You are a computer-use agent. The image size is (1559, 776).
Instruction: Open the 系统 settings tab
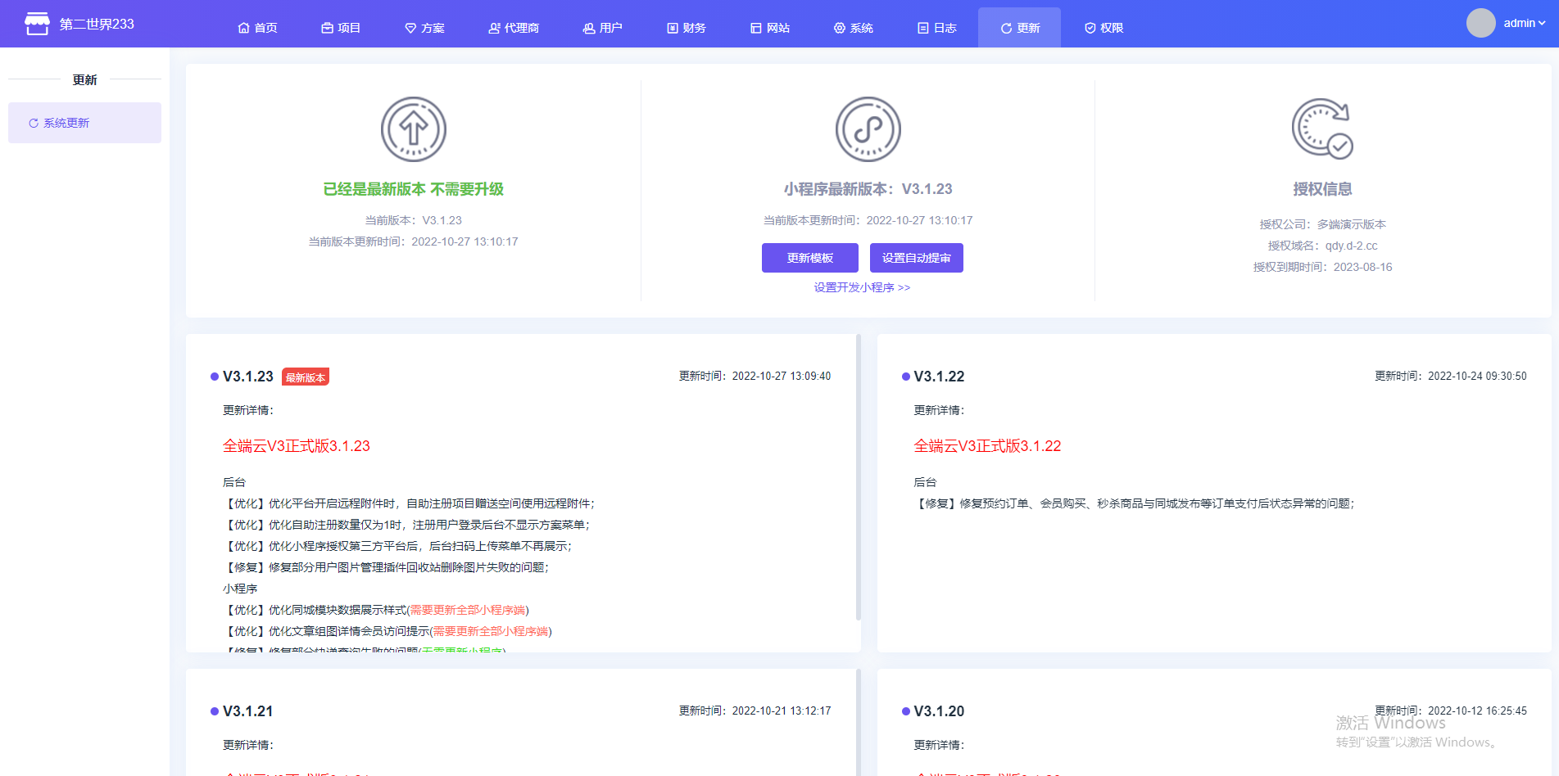(x=854, y=28)
